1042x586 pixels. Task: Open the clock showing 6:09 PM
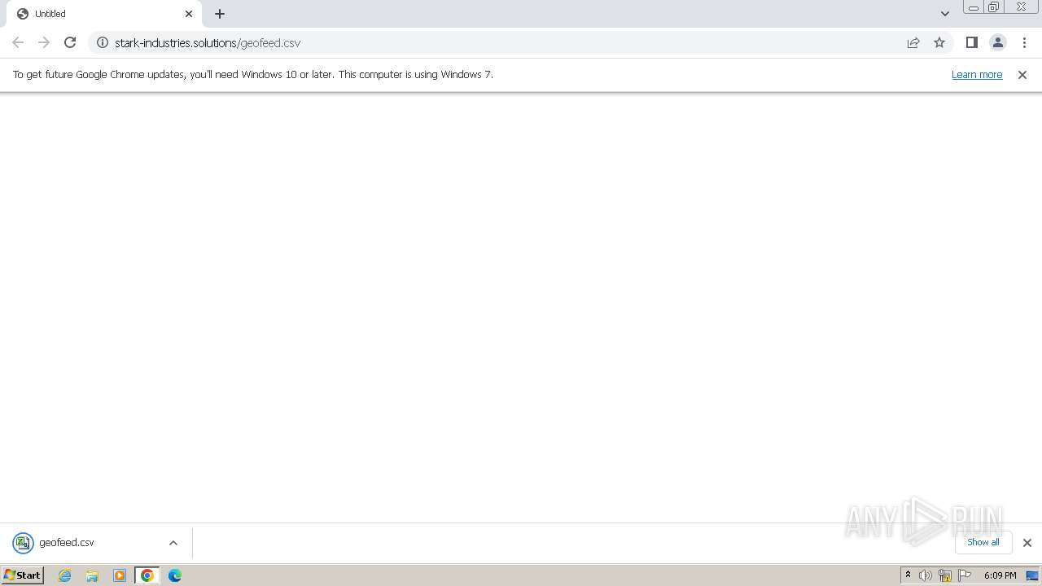(x=1000, y=575)
